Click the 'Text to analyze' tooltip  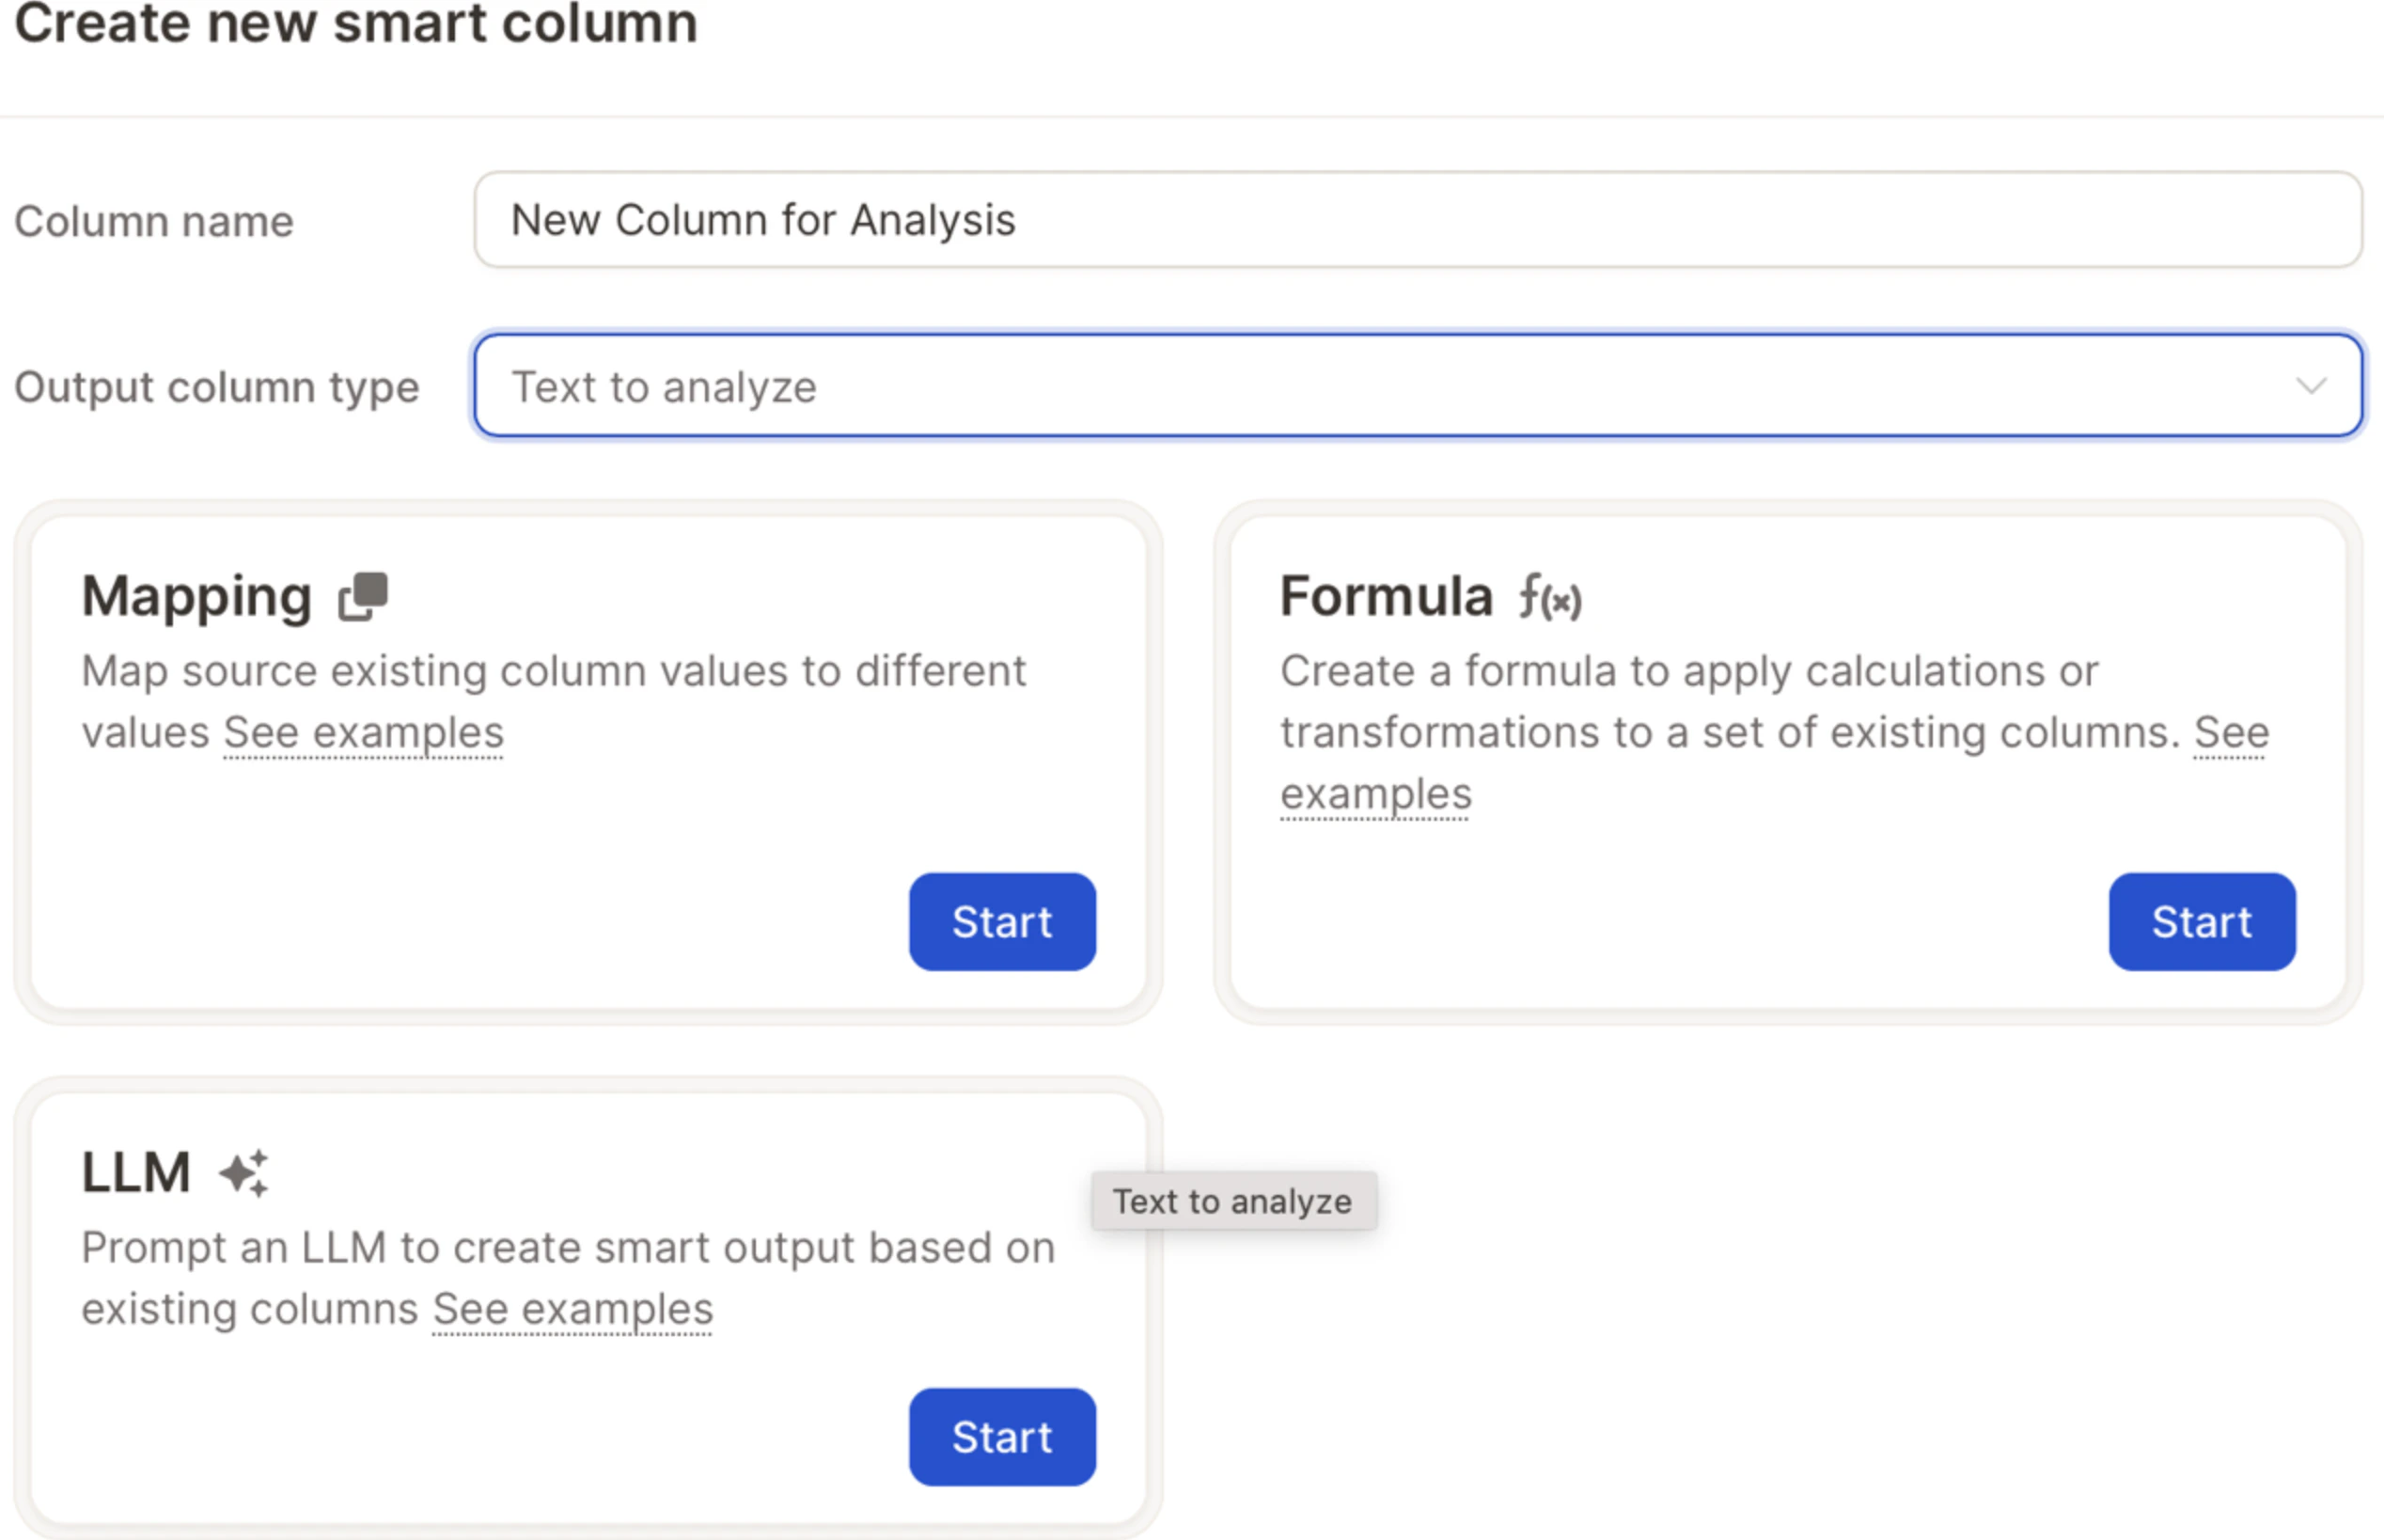(x=1233, y=1201)
